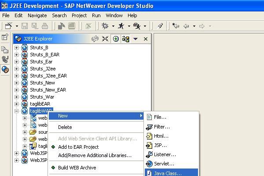
Task: Click Add to EAR Project
Action: (78, 147)
